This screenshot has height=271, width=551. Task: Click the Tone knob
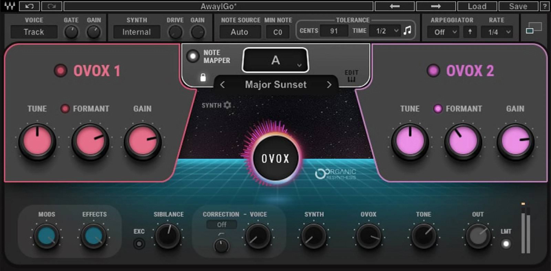424,236
